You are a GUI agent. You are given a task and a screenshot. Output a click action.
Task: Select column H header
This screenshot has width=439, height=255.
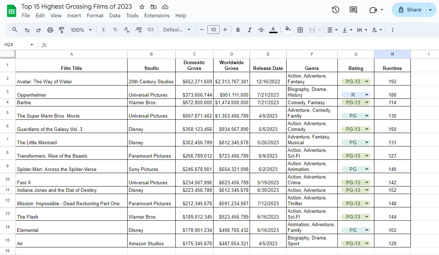(392, 54)
